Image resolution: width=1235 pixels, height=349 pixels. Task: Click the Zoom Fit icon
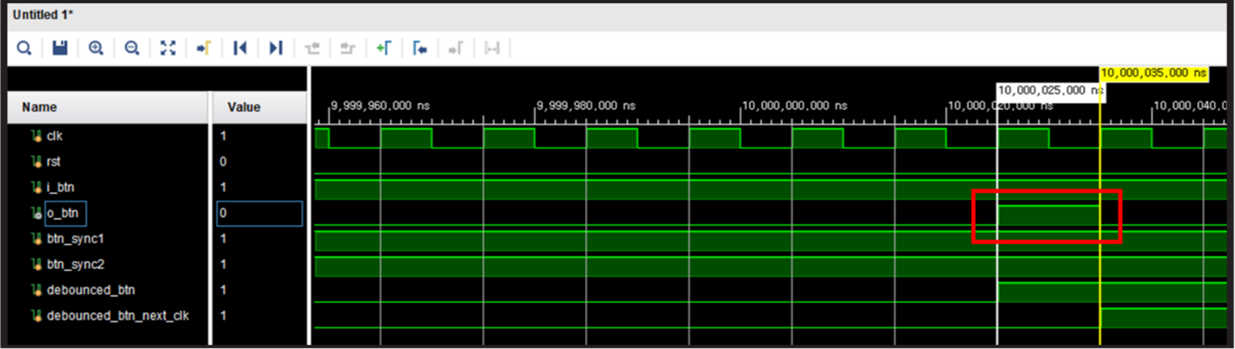[168, 48]
